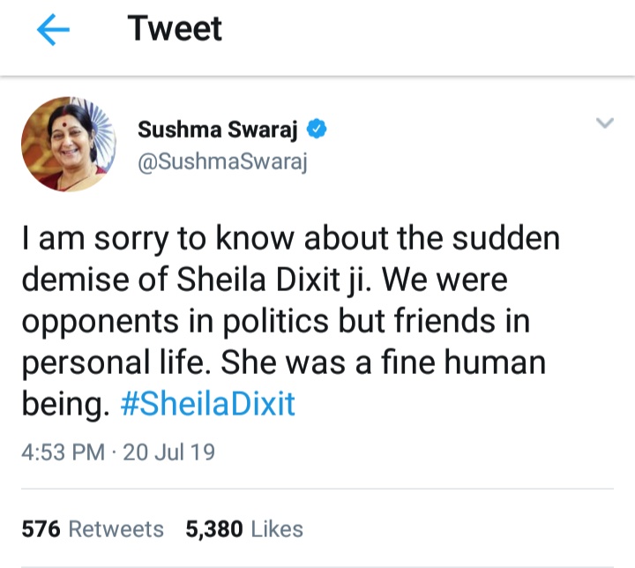Show who liked via the Likes label

[277, 528]
